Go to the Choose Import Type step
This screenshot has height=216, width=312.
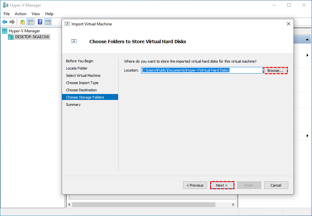coord(82,83)
